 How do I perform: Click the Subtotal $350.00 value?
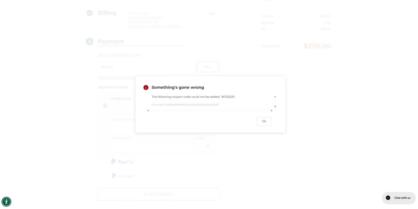coord(325,16)
